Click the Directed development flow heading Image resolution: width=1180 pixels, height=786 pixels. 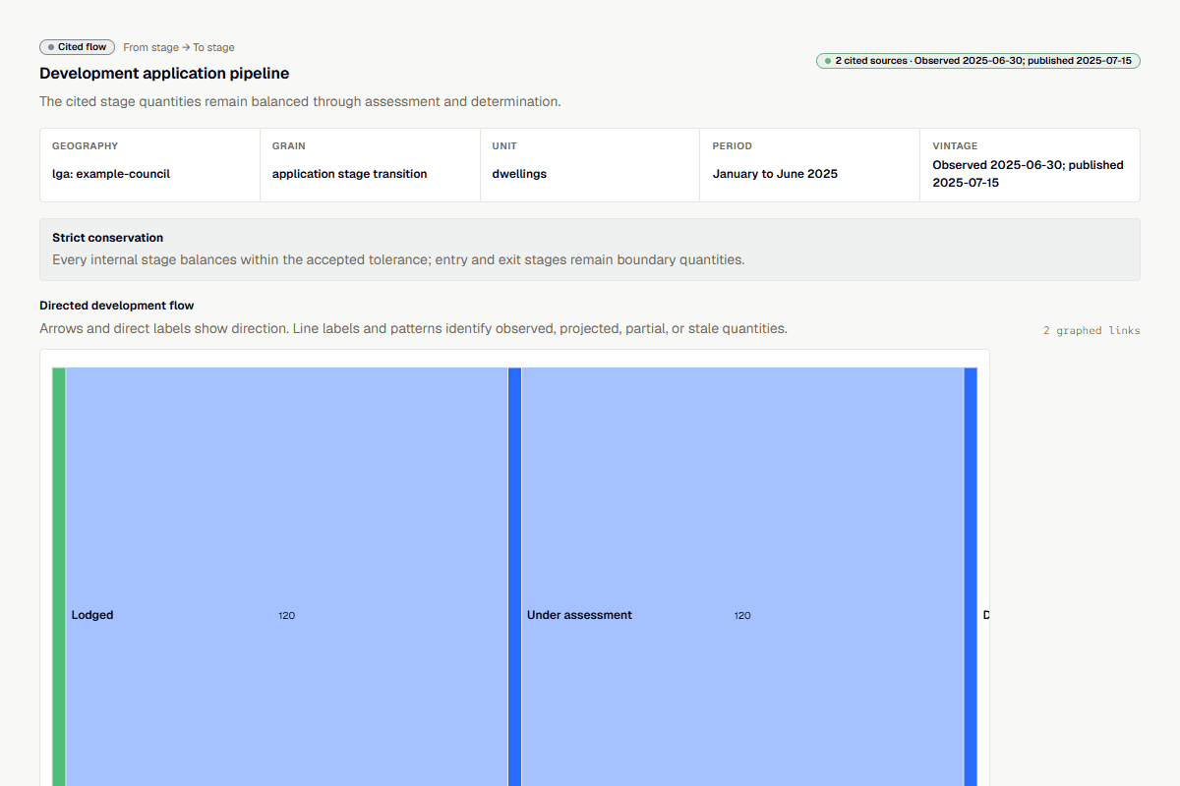click(x=117, y=306)
